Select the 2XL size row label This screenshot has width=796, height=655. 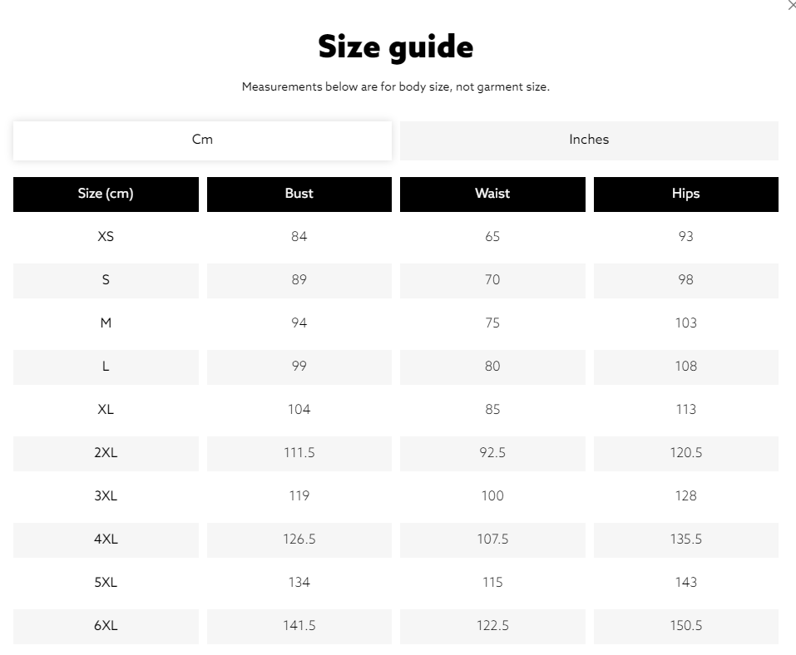click(x=106, y=453)
